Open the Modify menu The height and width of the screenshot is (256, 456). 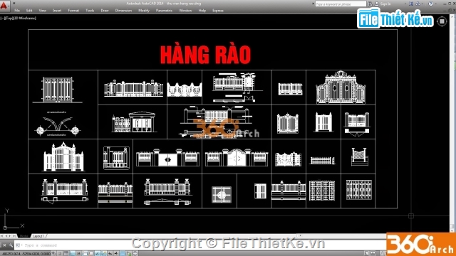(144, 11)
